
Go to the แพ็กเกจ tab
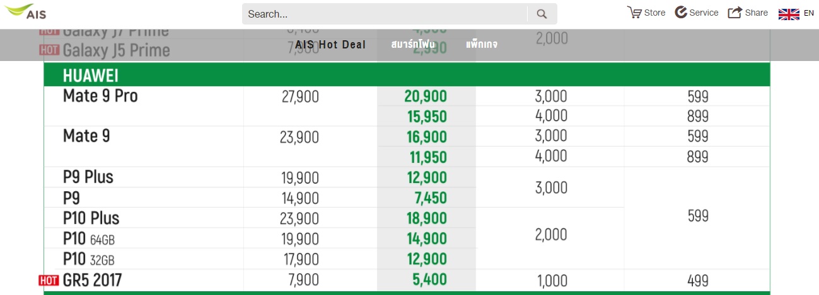click(x=482, y=45)
